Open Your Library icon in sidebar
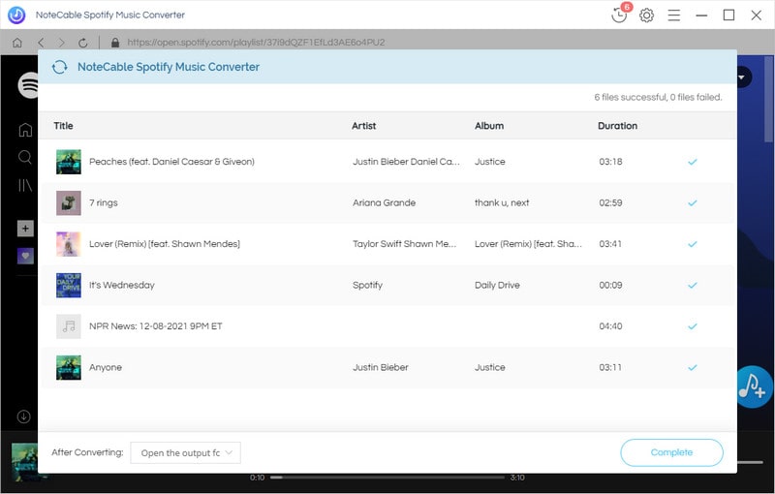The image size is (775, 494). pos(25,185)
